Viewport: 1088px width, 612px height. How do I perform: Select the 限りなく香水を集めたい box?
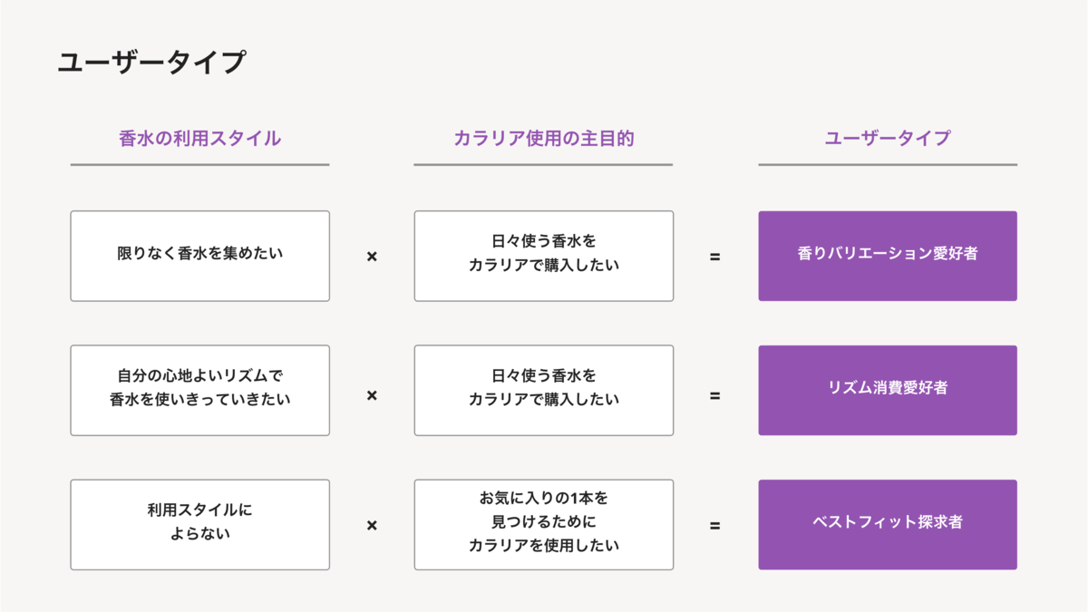pyautogui.click(x=199, y=256)
